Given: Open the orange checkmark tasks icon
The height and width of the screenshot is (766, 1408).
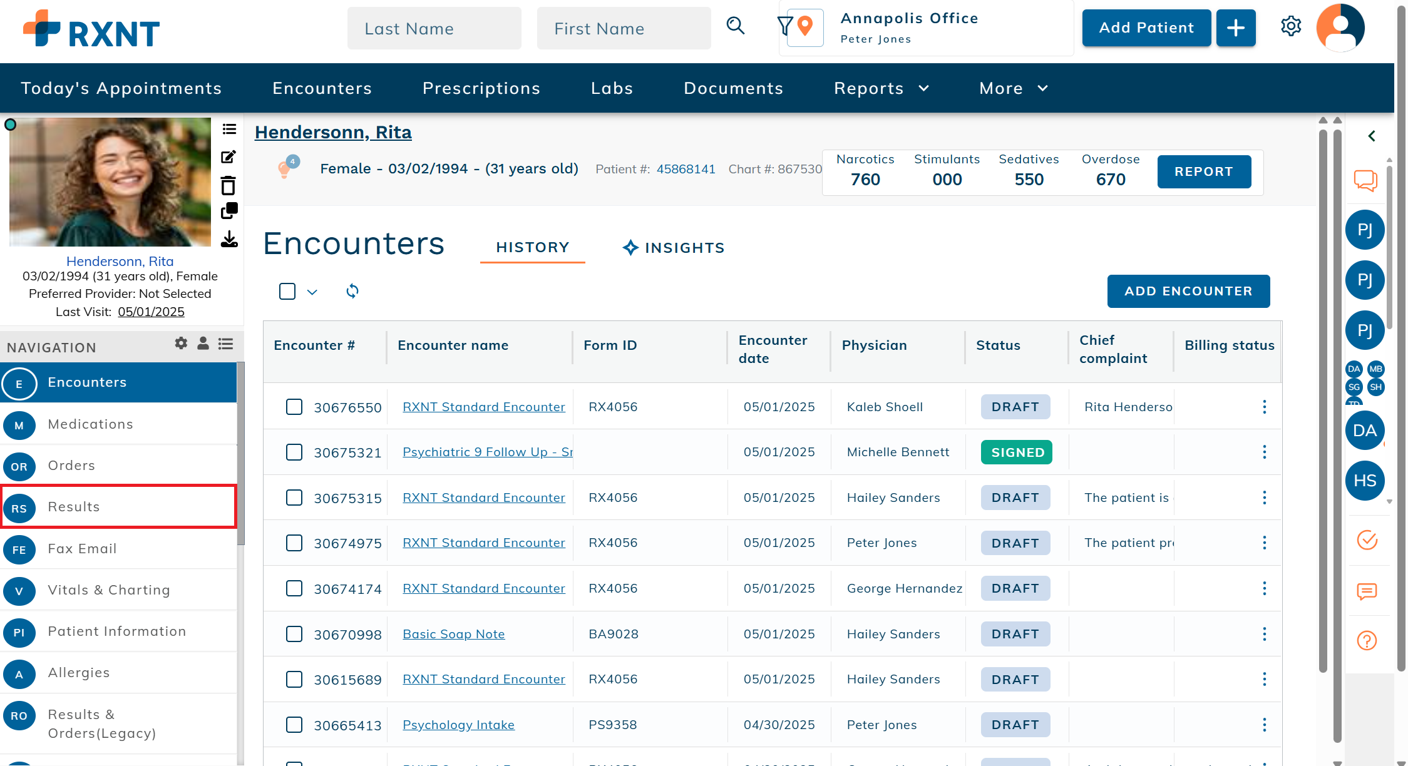Looking at the screenshot, I should [x=1367, y=539].
